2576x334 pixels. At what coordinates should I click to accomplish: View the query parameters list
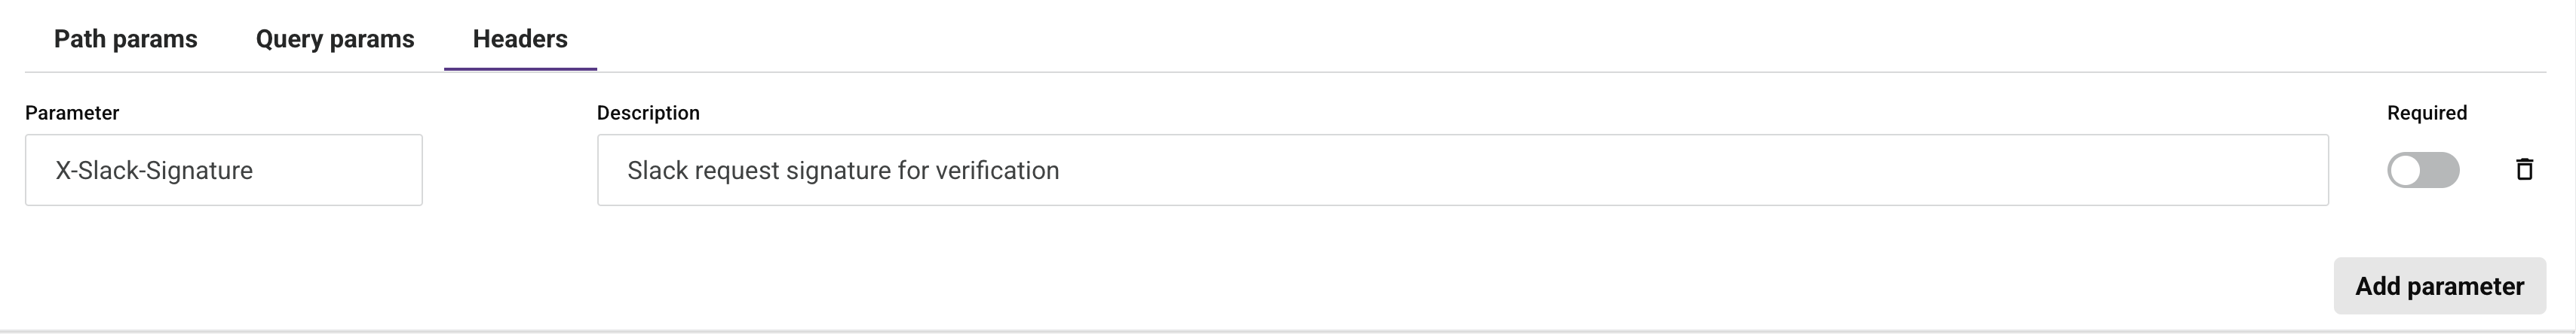(335, 39)
